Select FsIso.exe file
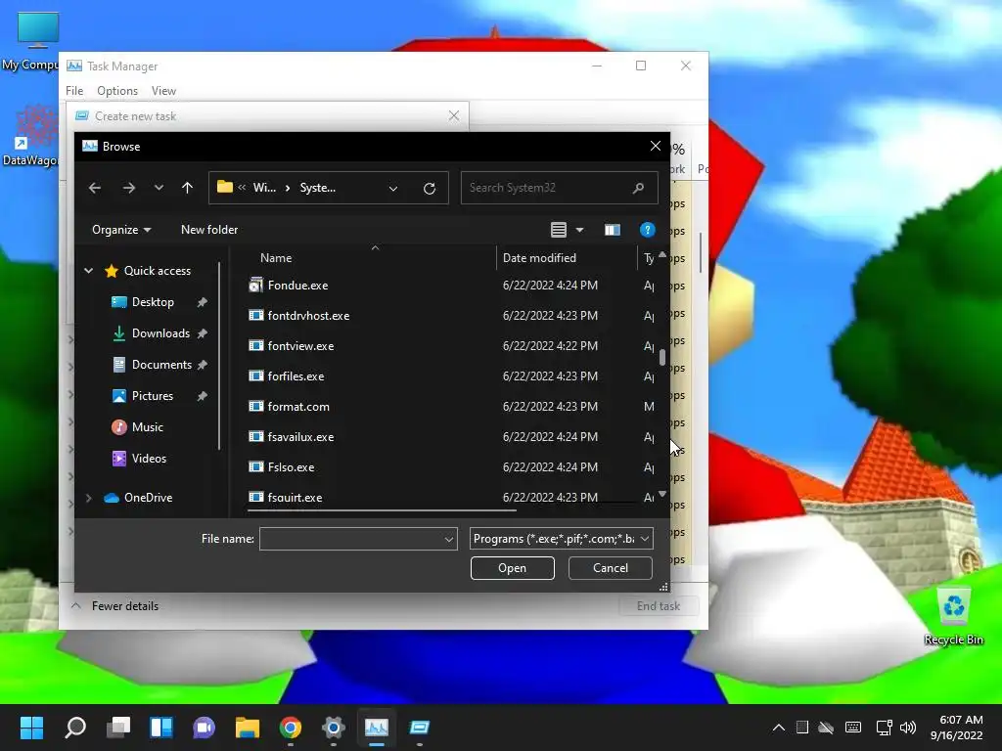The height and width of the screenshot is (751, 1002). (x=291, y=467)
